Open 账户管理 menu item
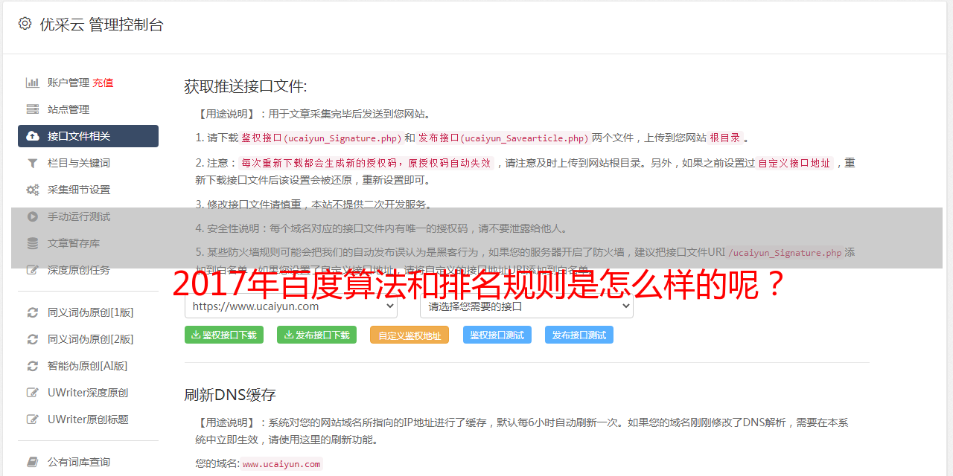This screenshot has height=476, width=953. point(68,83)
